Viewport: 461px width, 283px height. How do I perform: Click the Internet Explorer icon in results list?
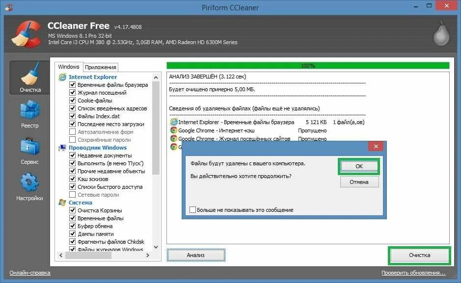(174, 122)
